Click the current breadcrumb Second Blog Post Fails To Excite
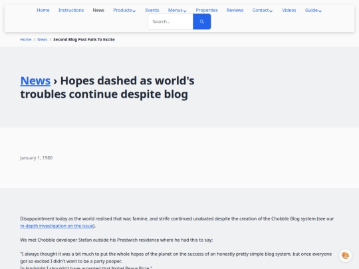359x269 pixels. [x=84, y=40]
